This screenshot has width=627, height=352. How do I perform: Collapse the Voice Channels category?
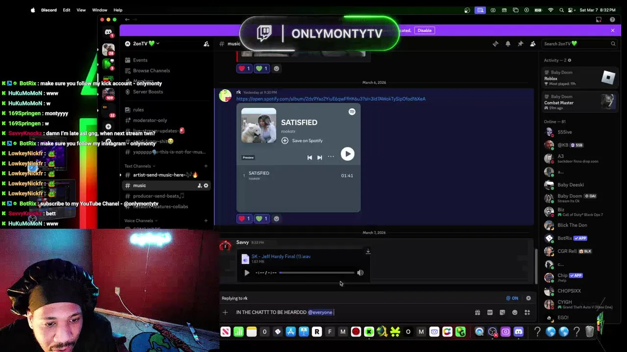pos(140,220)
